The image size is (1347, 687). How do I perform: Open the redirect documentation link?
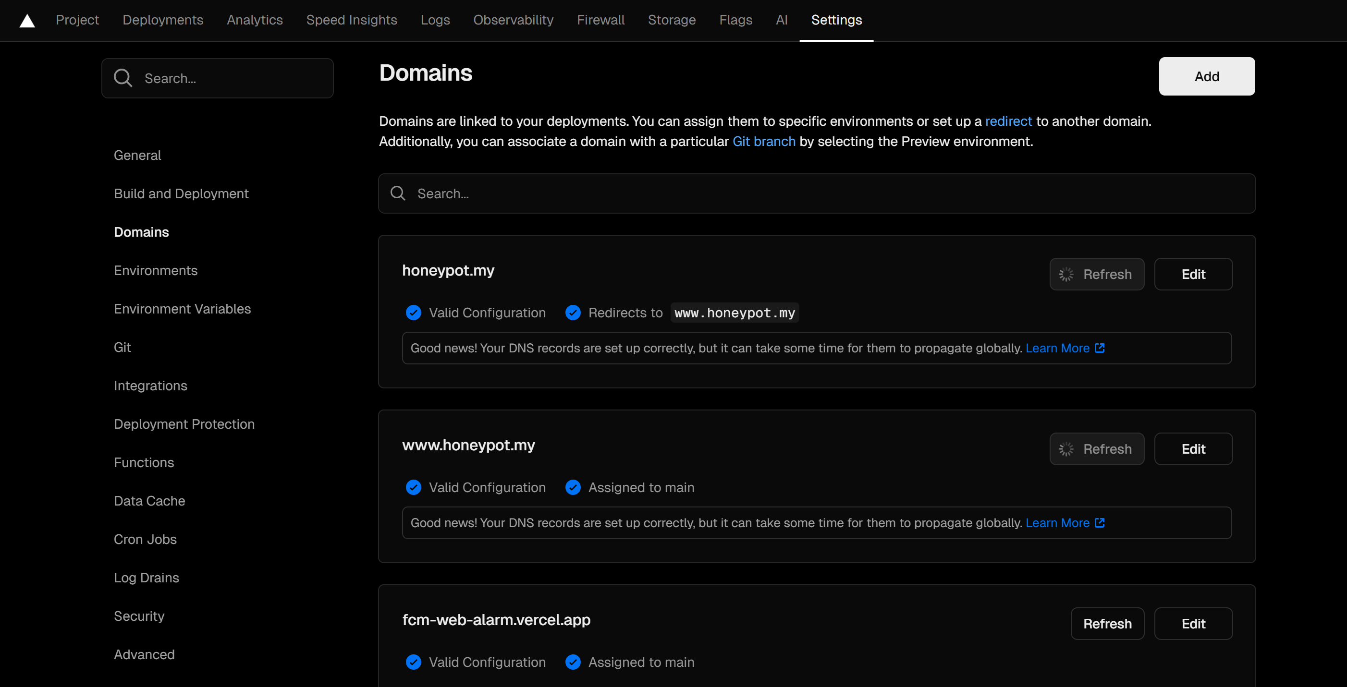tap(1008, 121)
